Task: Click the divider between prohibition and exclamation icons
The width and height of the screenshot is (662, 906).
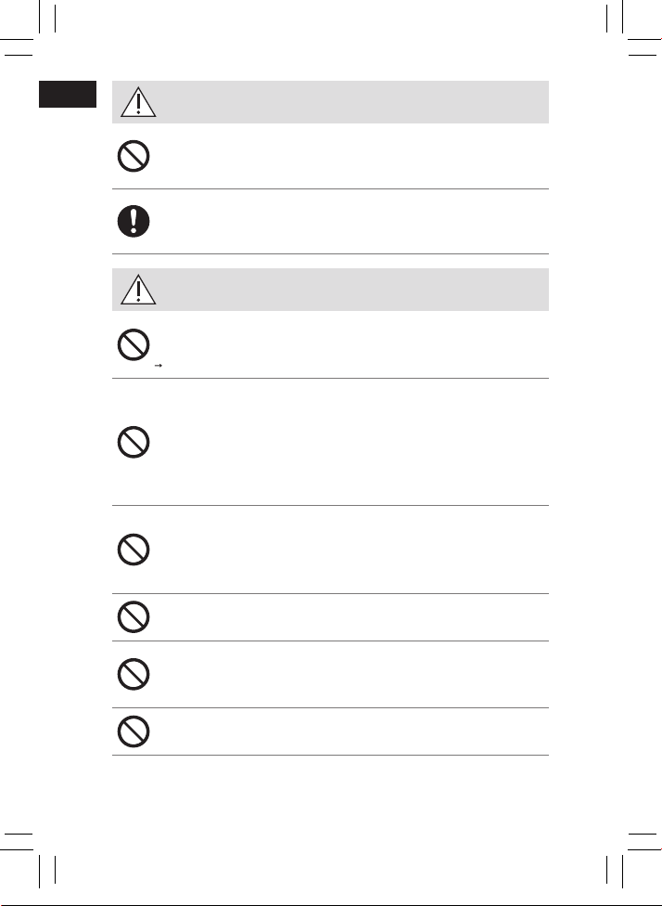Action: (330, 189)
